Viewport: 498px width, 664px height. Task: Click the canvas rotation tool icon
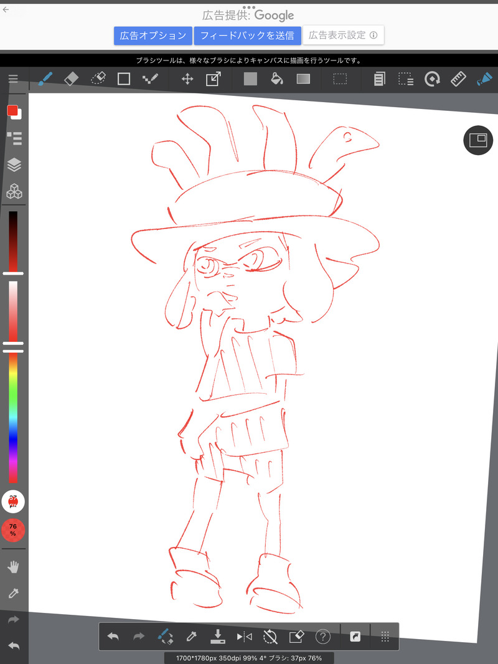[432, 78]
